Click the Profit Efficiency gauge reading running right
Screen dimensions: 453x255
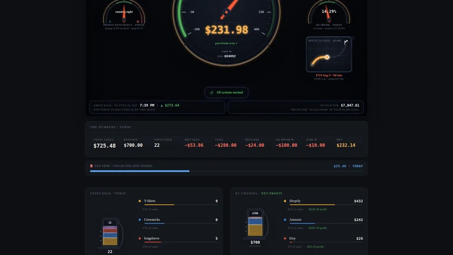[124, 12]
